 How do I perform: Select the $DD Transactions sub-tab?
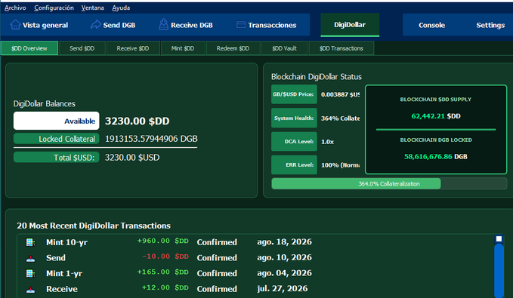[341, 48]
